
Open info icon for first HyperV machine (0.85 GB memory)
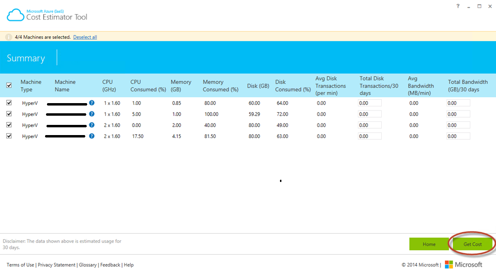(92, 103)
